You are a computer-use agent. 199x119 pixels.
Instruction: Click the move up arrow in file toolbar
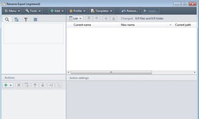(97, 19)
